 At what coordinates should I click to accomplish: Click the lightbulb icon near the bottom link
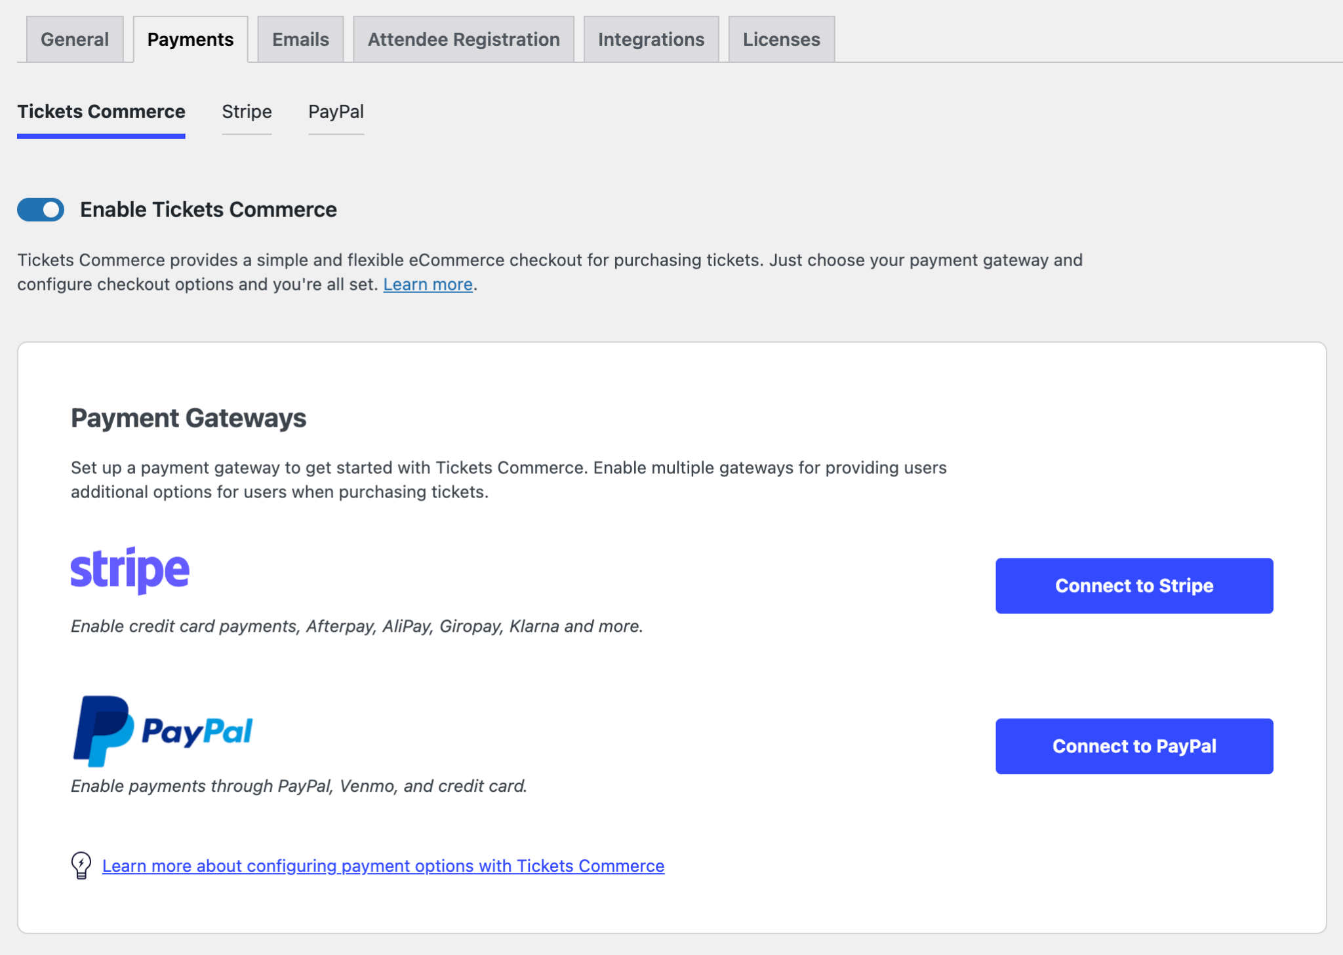[x=81, y=865]
